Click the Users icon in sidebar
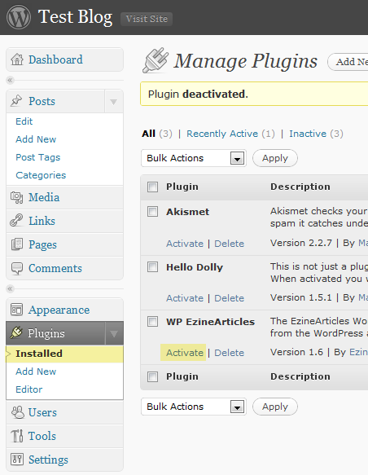Viewport: 368px width, 475px height. click(x=17, y=412)
